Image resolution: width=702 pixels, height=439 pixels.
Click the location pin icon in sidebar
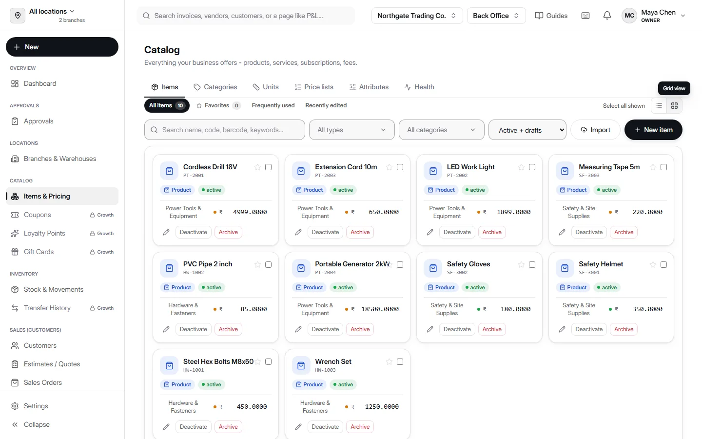point(18,16)
